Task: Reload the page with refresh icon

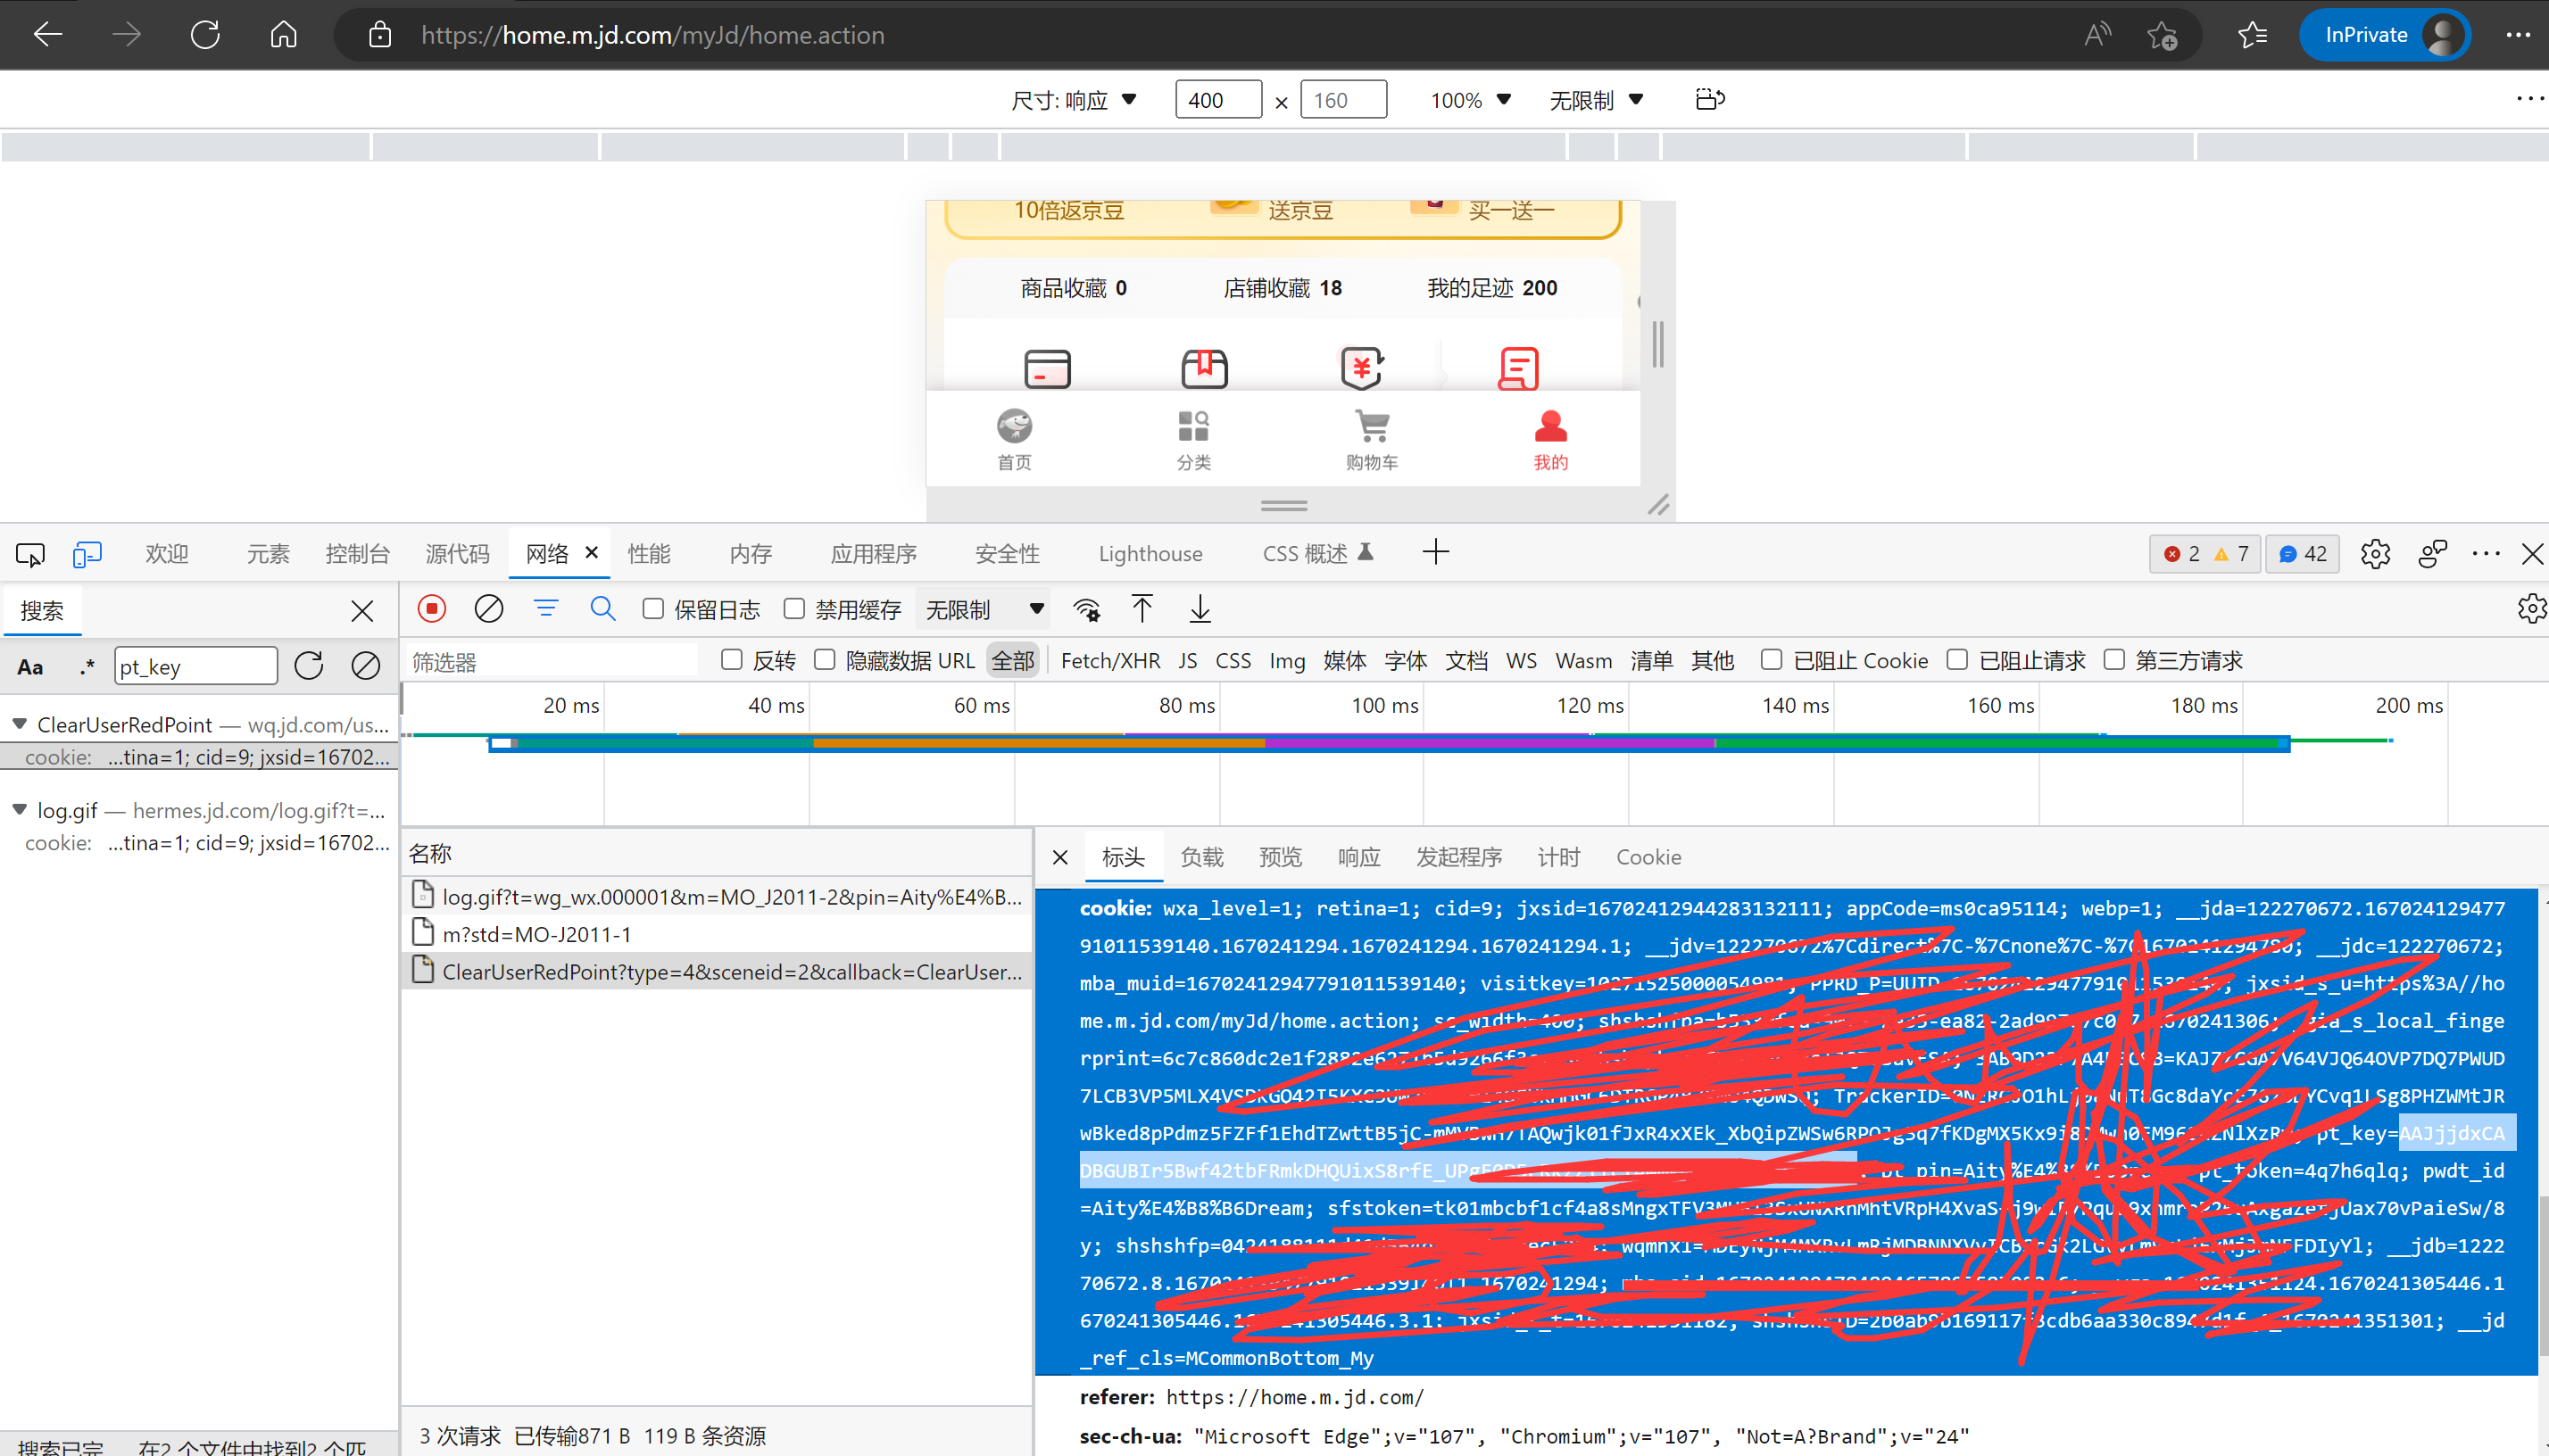Action: (205, 35)
